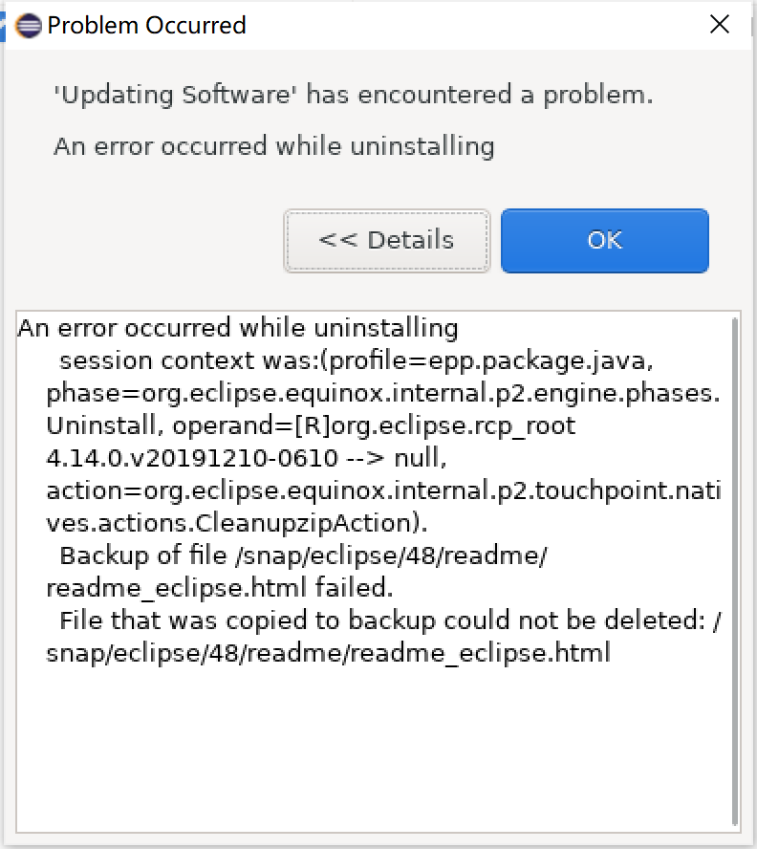
Task: Click the 'Problem Occurred' title text
Action: point(150,26)
